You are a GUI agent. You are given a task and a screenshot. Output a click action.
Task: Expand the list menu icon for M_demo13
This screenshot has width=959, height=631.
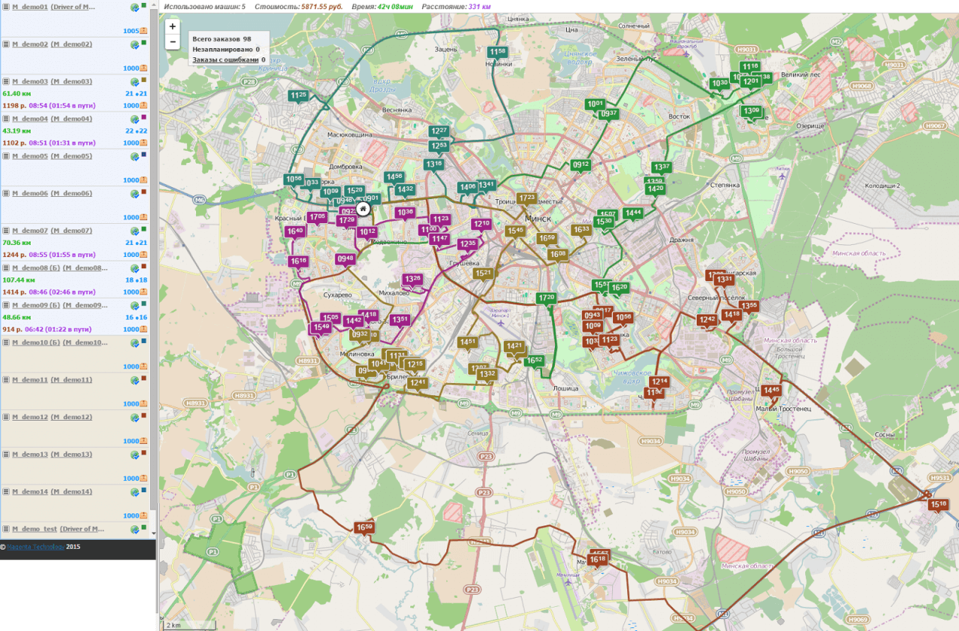coord(6,455)
